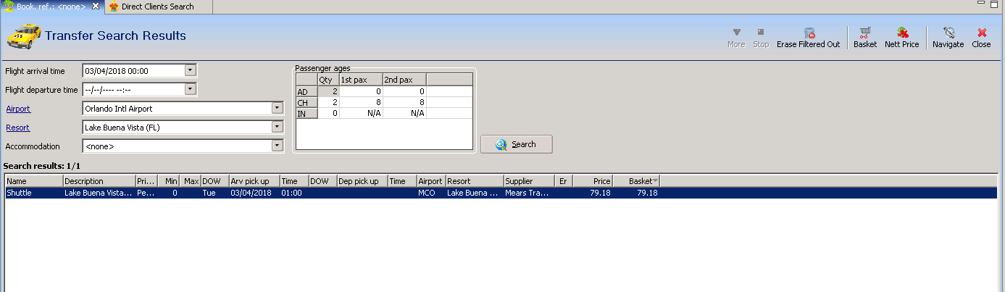Open the Basket
This screenshot has width=1005, height=292.
point(865,38)
